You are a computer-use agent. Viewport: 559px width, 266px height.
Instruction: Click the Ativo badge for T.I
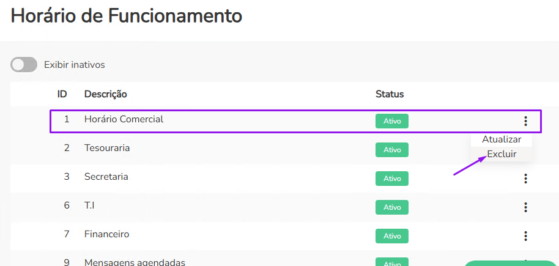pyautogui.click(x=391, y=207)
